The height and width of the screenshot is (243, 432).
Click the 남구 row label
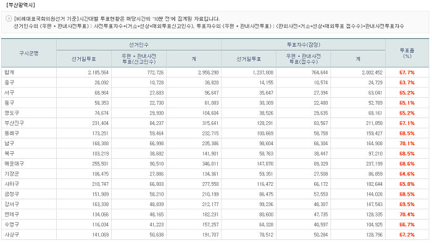pyautogui.click(x=9, y=143)
